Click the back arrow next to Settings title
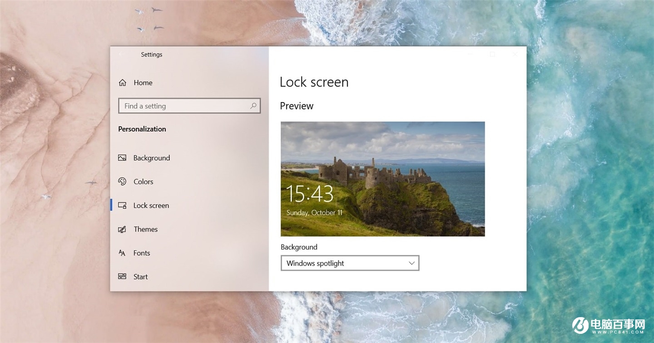 click(x=122, y=54)
